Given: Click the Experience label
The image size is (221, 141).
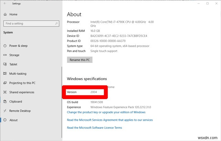Looking at the screenshot, I should point(74,107).
